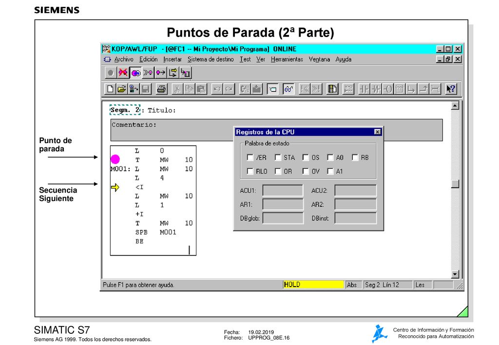Check the OR status checkbox
The image size is (499, 345).
pos(278,172)
